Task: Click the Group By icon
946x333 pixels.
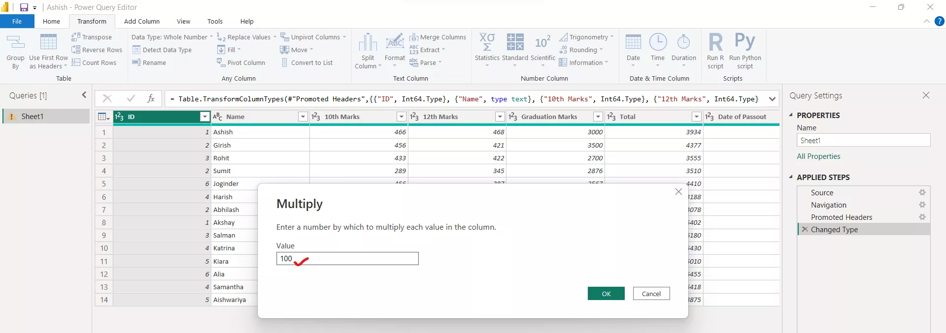Action: point(15,43)
